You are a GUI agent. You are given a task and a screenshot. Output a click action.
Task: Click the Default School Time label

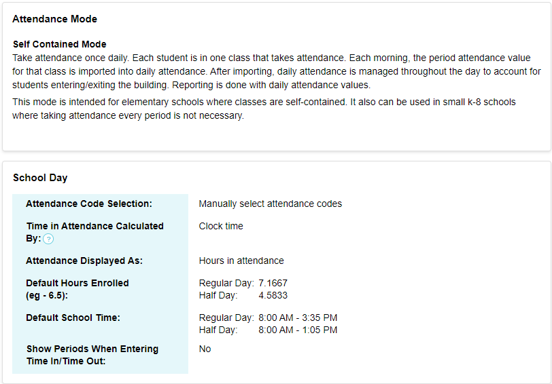pos(73,318)
